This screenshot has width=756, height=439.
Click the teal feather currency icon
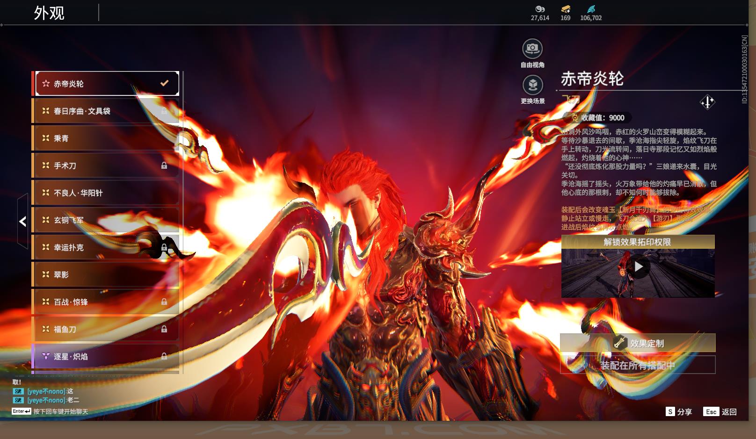(x=591, y=9)
